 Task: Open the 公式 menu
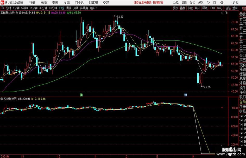192,3
